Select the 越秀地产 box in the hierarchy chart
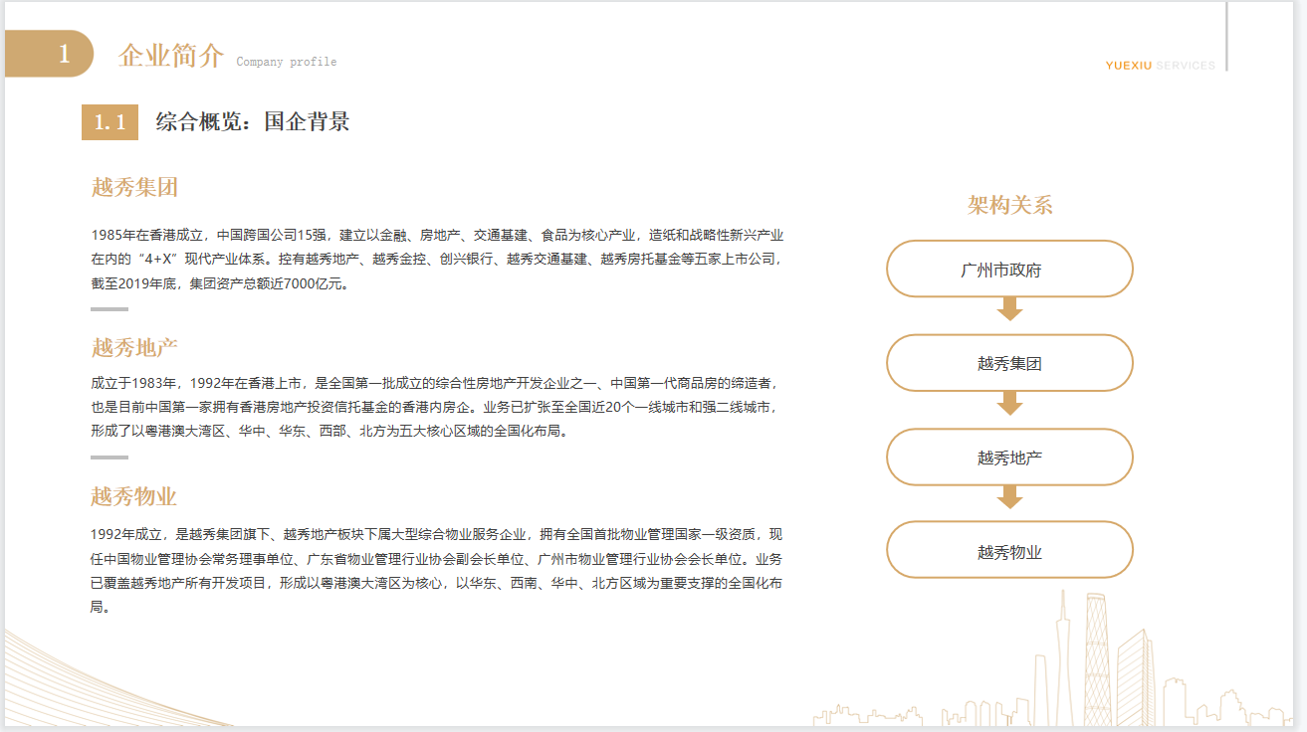Image resolution: width=1307 pixels, height=732 pixels. pos(1009,457)
